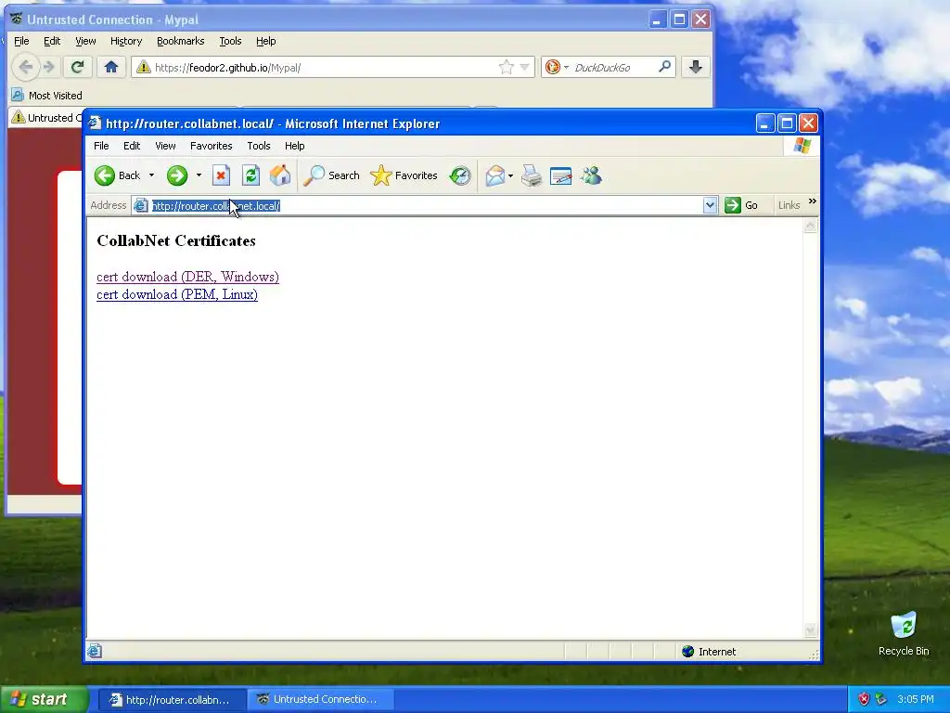Viewport: 950px width, 713px height.
Task: Click the Forward arrow in Mypal window
Action: (x=49, y=67)
